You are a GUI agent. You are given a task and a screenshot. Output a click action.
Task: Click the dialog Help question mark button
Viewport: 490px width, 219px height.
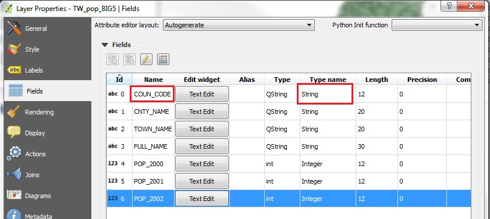tap(449, 6)
